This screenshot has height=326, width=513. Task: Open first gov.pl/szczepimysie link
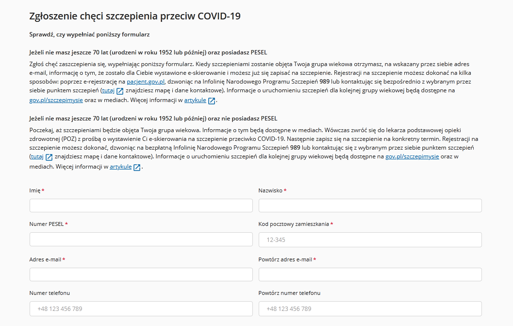point(56,100)
